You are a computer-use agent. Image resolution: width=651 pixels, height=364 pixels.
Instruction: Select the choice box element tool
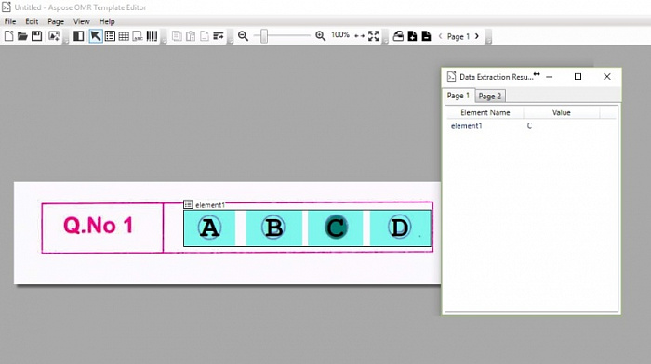[110, 36]
